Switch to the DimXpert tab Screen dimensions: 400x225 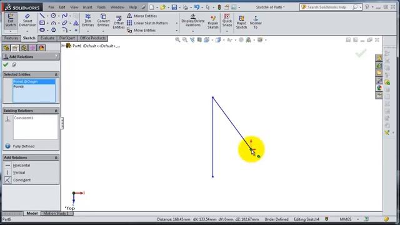coord(67,38)
